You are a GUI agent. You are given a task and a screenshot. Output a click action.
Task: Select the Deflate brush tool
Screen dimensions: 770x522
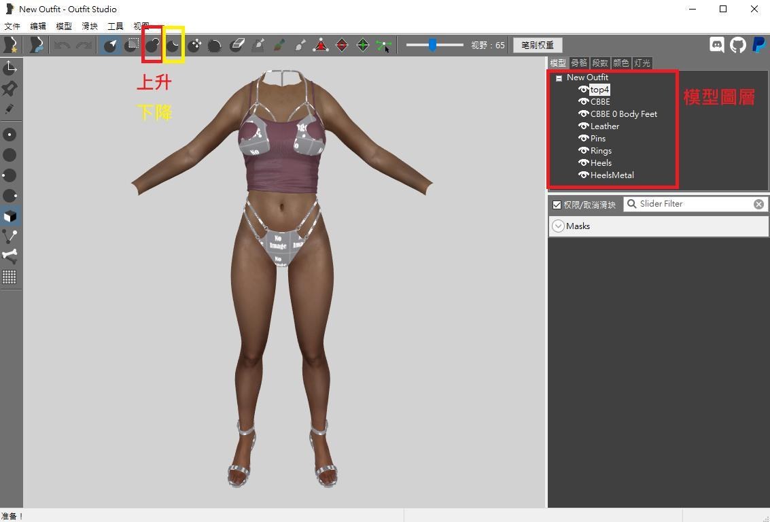173,45
